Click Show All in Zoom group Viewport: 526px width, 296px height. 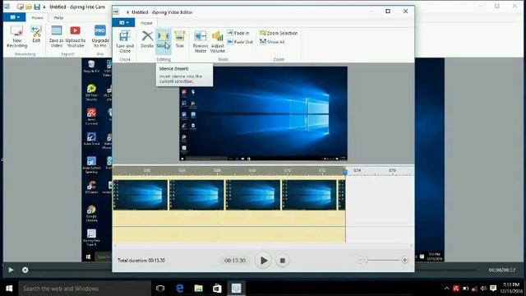coord(272,42)
